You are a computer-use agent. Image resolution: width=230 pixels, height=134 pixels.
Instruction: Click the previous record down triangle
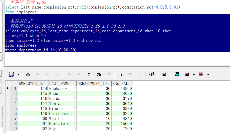pyautogui.click(x=130, y=74)
